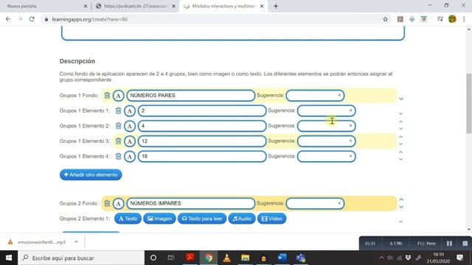Change text type icon for Grupos 1 Elemento 2

[130, 126]
